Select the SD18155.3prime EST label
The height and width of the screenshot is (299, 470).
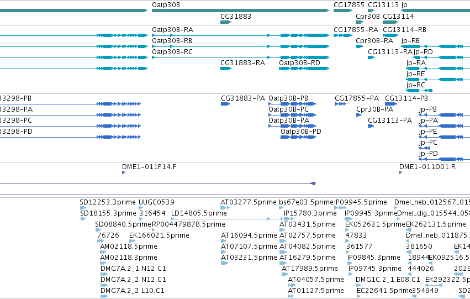click(108, 213)
